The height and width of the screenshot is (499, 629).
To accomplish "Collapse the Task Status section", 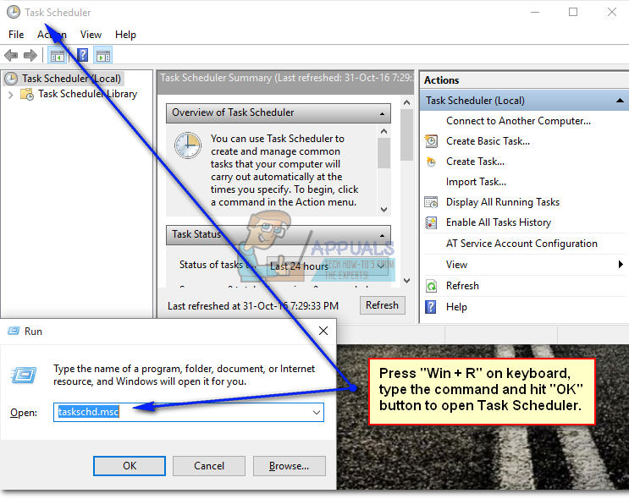I will click(383, 235).
